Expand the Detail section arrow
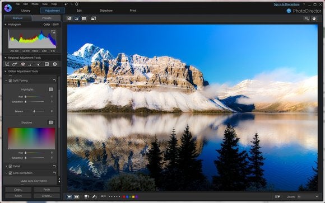Viewport: 325px width, 203px height. [6, 167]
